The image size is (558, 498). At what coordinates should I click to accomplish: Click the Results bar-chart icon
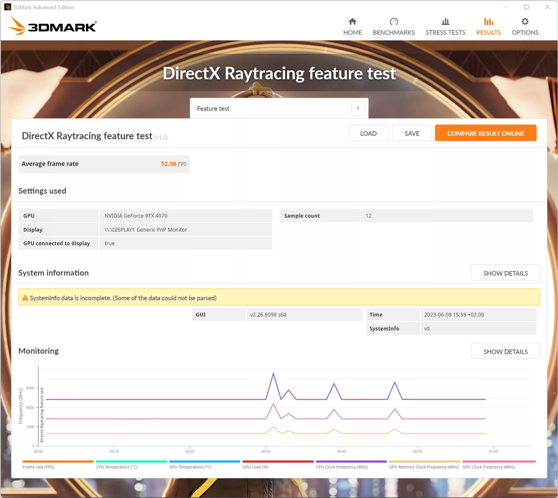pyautogui.click(x=488, y=21)
